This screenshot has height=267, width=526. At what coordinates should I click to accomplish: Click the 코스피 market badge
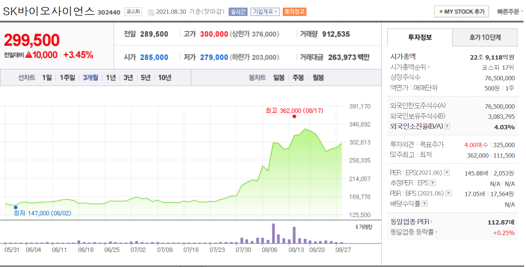(133, 12)
